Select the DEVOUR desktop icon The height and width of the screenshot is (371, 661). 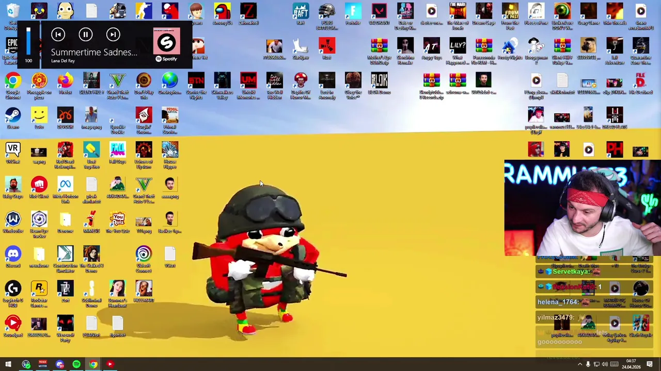(x=65, y=118)
